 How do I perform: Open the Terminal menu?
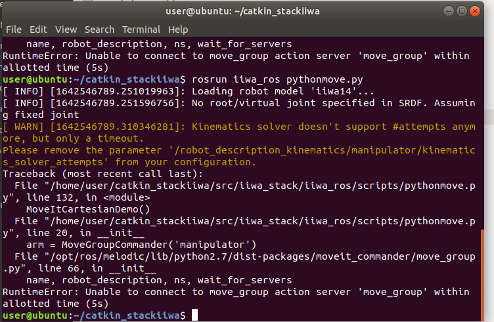(x=141, y=30)
